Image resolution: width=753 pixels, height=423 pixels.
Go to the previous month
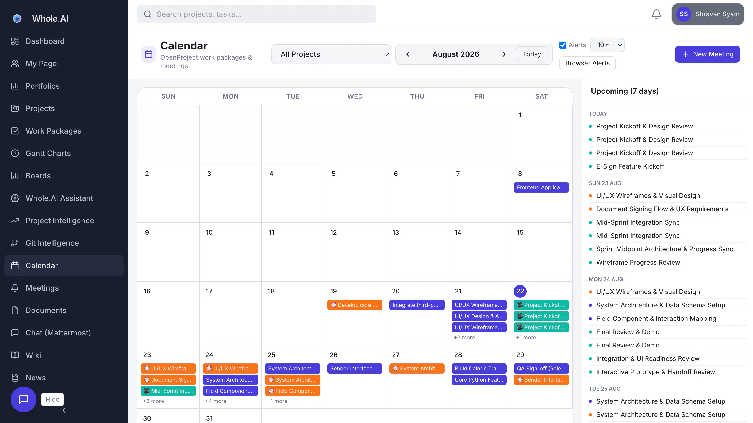tap(408, 54)
